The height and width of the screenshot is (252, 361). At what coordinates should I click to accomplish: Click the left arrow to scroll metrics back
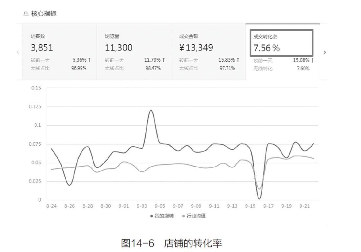18,52
